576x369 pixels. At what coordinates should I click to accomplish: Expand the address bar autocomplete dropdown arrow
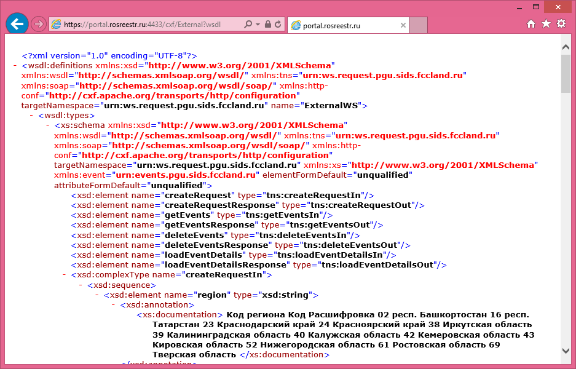pyautogui.click(x=258, y=24)
